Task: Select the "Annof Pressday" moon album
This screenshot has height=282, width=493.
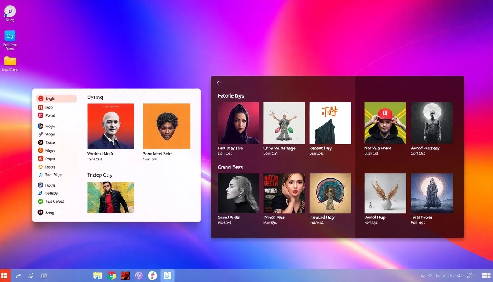Action: [x=432, y=123]
